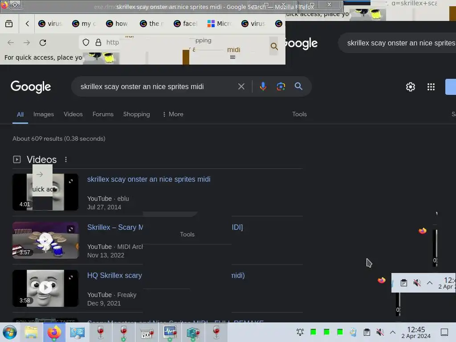Switch to the Microsoft browser tab
The image size is (456, 342).
(219, 24)
